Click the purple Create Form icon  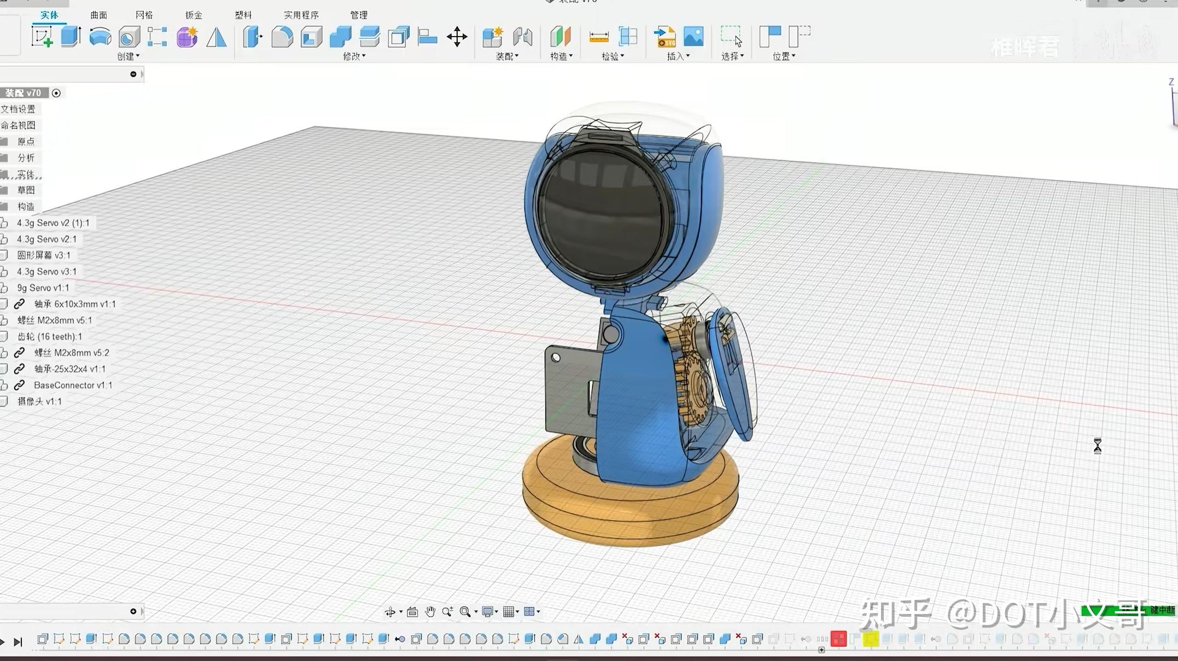click(x=187, y=37)
